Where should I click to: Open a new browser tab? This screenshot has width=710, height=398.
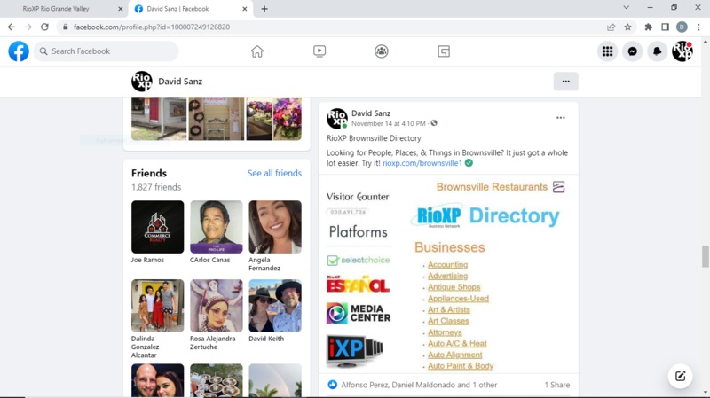tap(264, 9)
